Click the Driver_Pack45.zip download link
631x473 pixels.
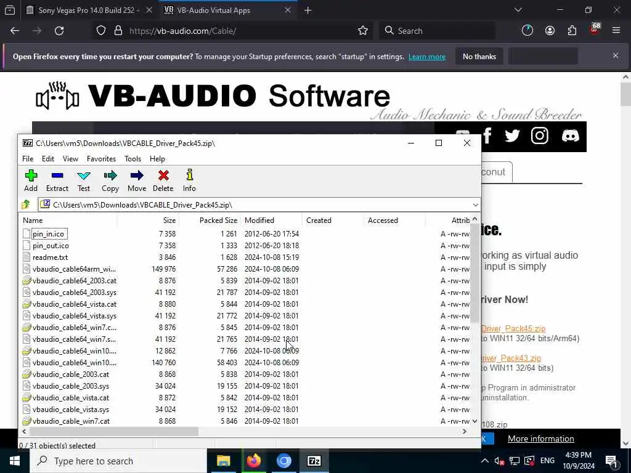coord(513,329)
